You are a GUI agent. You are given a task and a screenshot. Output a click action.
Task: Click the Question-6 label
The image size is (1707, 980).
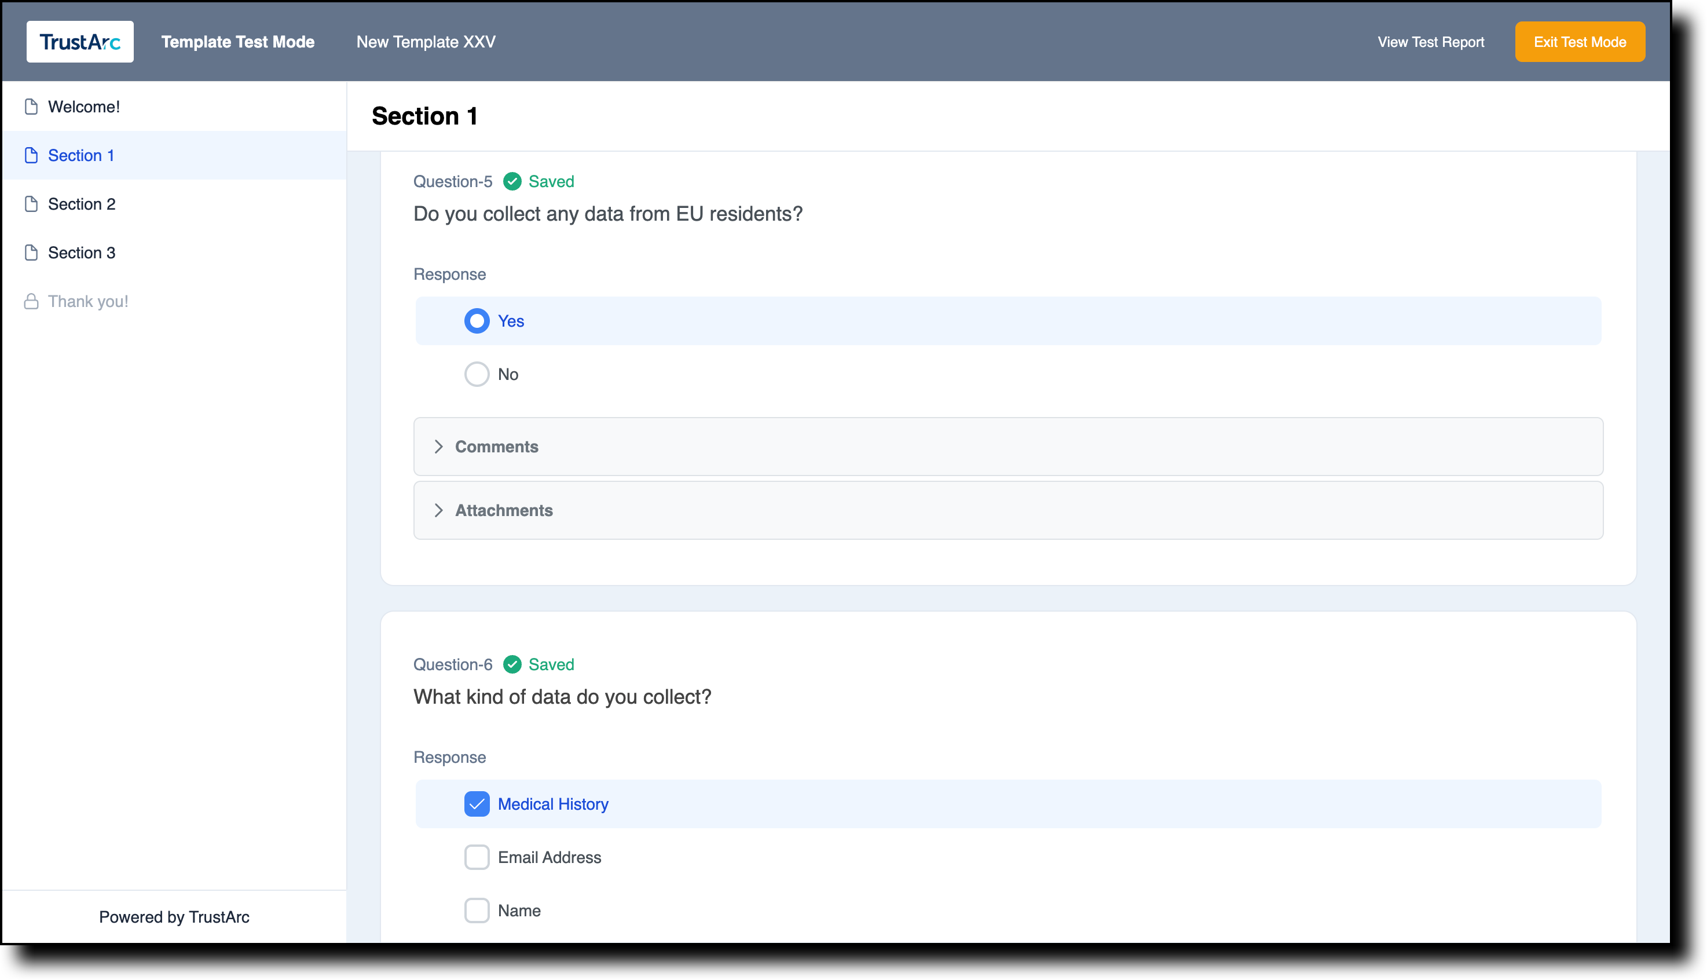point(453,664)
